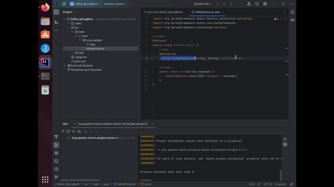Screen dimensions: 334x187
Task: Toggle scroll to end in Run console
Action: [285, 144]
